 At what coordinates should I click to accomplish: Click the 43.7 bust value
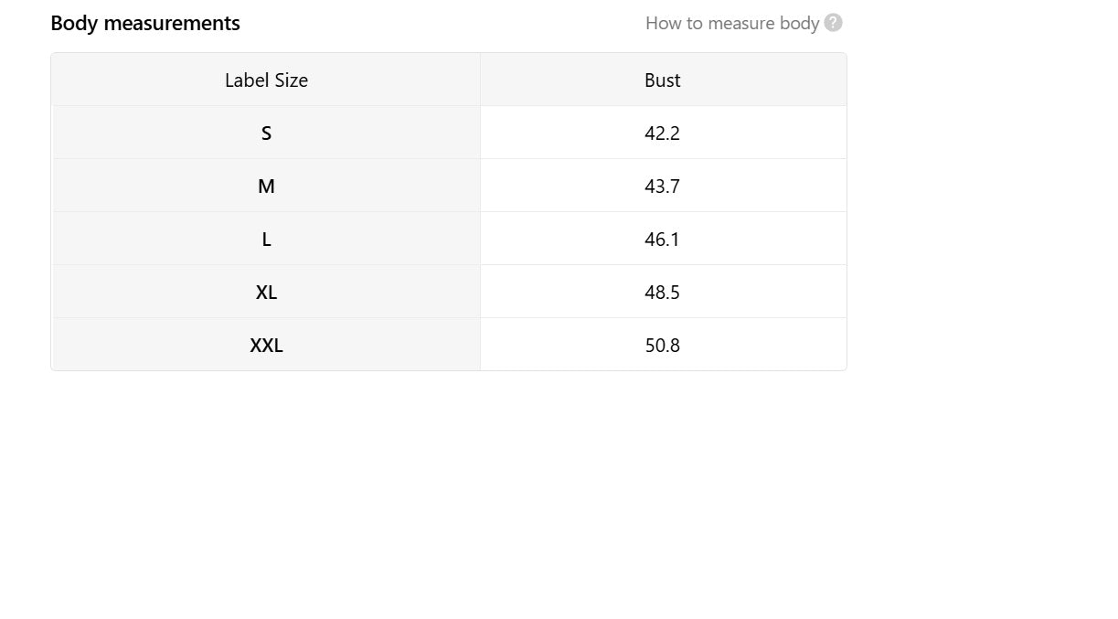[663, 187]
